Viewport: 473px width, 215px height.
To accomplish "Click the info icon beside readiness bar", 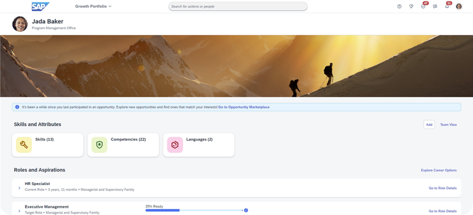I will pyautogui.click(x=246, y=210).
